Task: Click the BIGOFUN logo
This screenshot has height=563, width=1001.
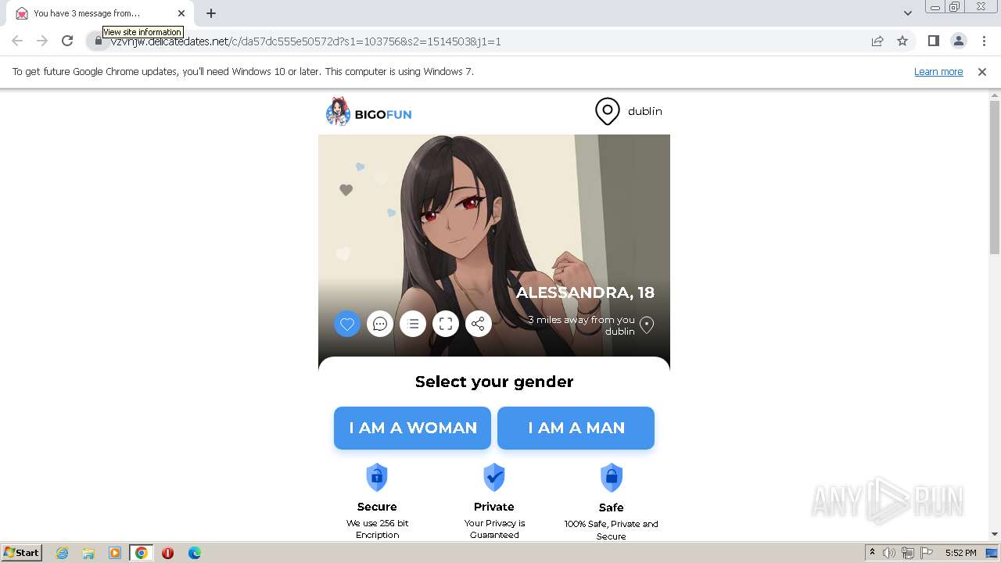Action: (368, 112)
